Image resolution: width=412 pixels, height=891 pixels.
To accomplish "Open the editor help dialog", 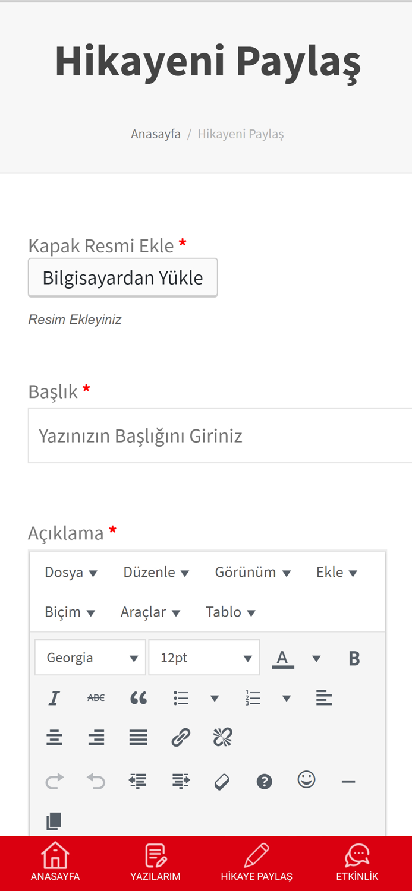I will click(265, 780).
